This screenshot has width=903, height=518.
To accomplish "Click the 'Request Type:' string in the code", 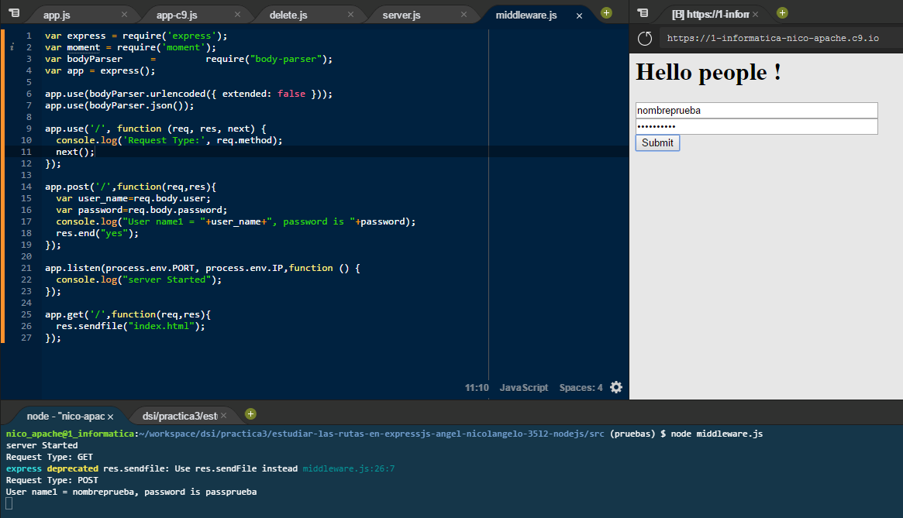I will (x=164, y=140).
